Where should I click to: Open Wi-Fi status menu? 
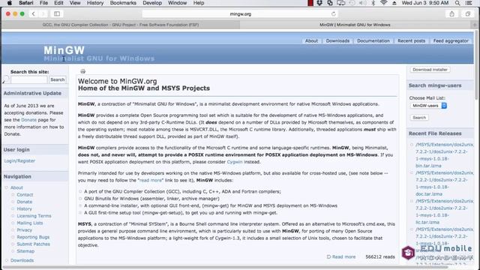coord(383,3)
